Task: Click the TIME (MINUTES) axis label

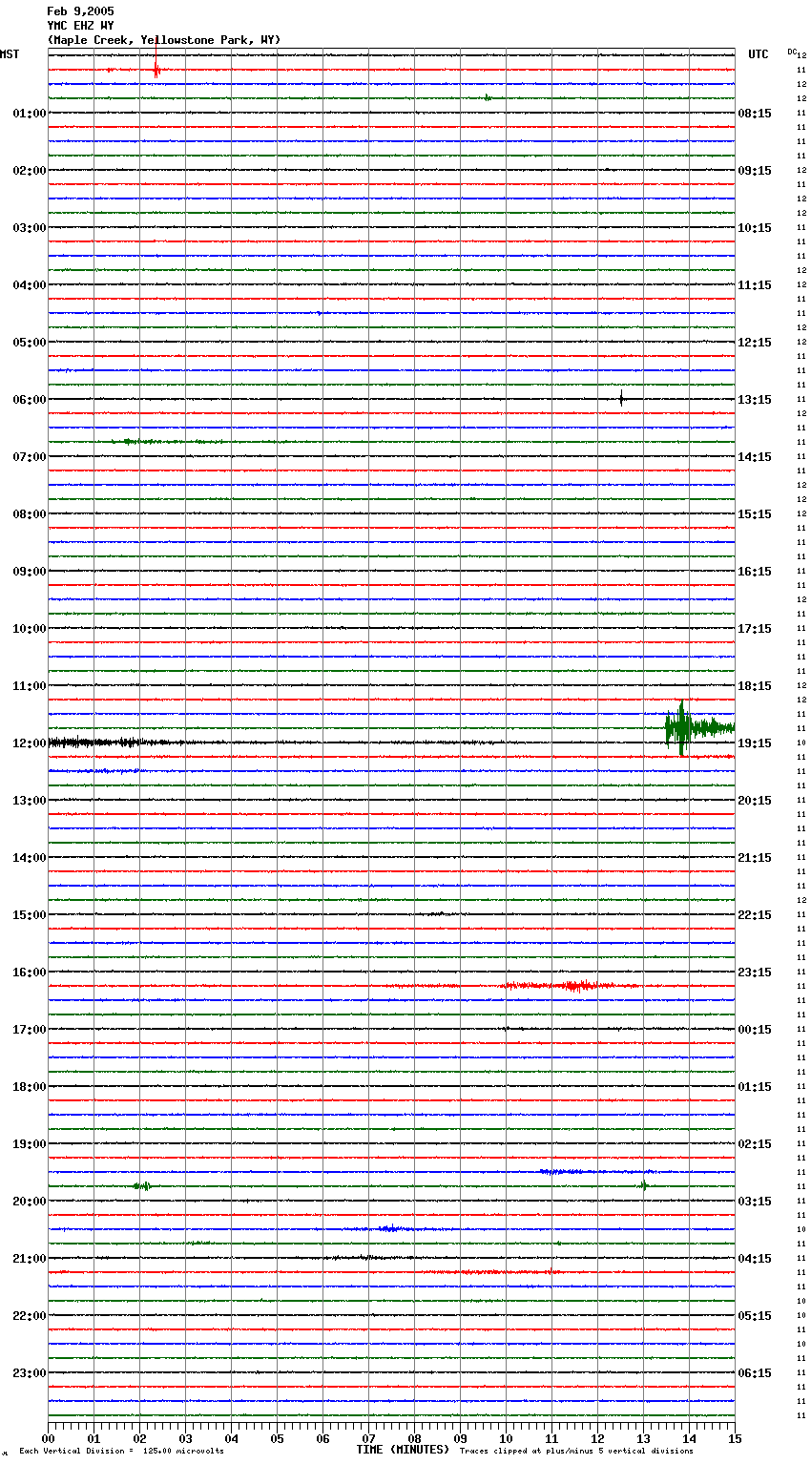Action: coord(403,1450)
